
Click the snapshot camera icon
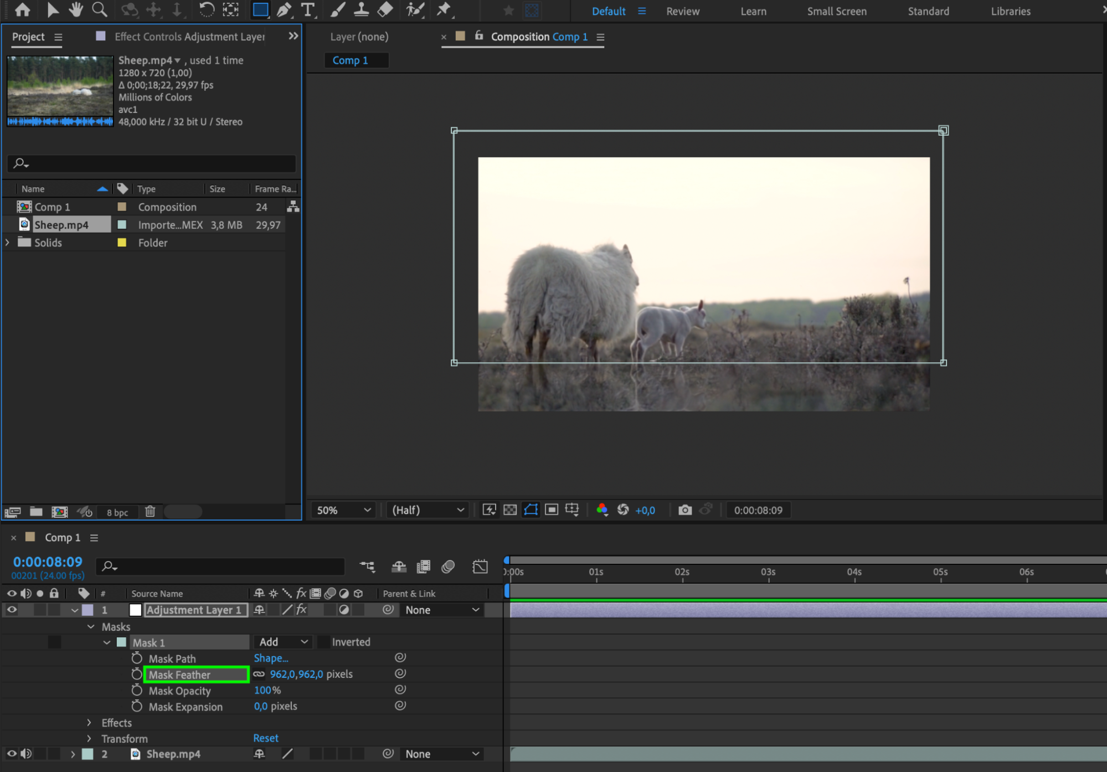pos(685,510)
